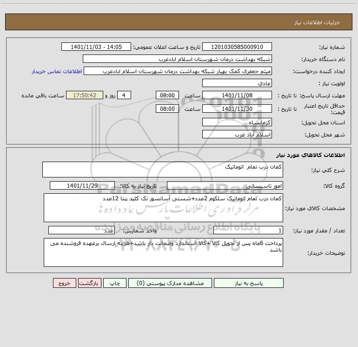The width and height of the screenshot is (358, 347).
Task: Click the response deadline date 1401/11/08
Action: pyautogui.click(x=237, y=95)
